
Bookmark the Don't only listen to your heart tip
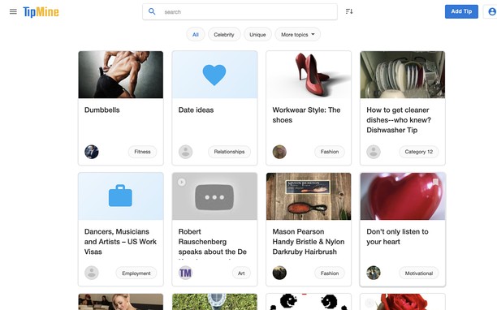435,182
